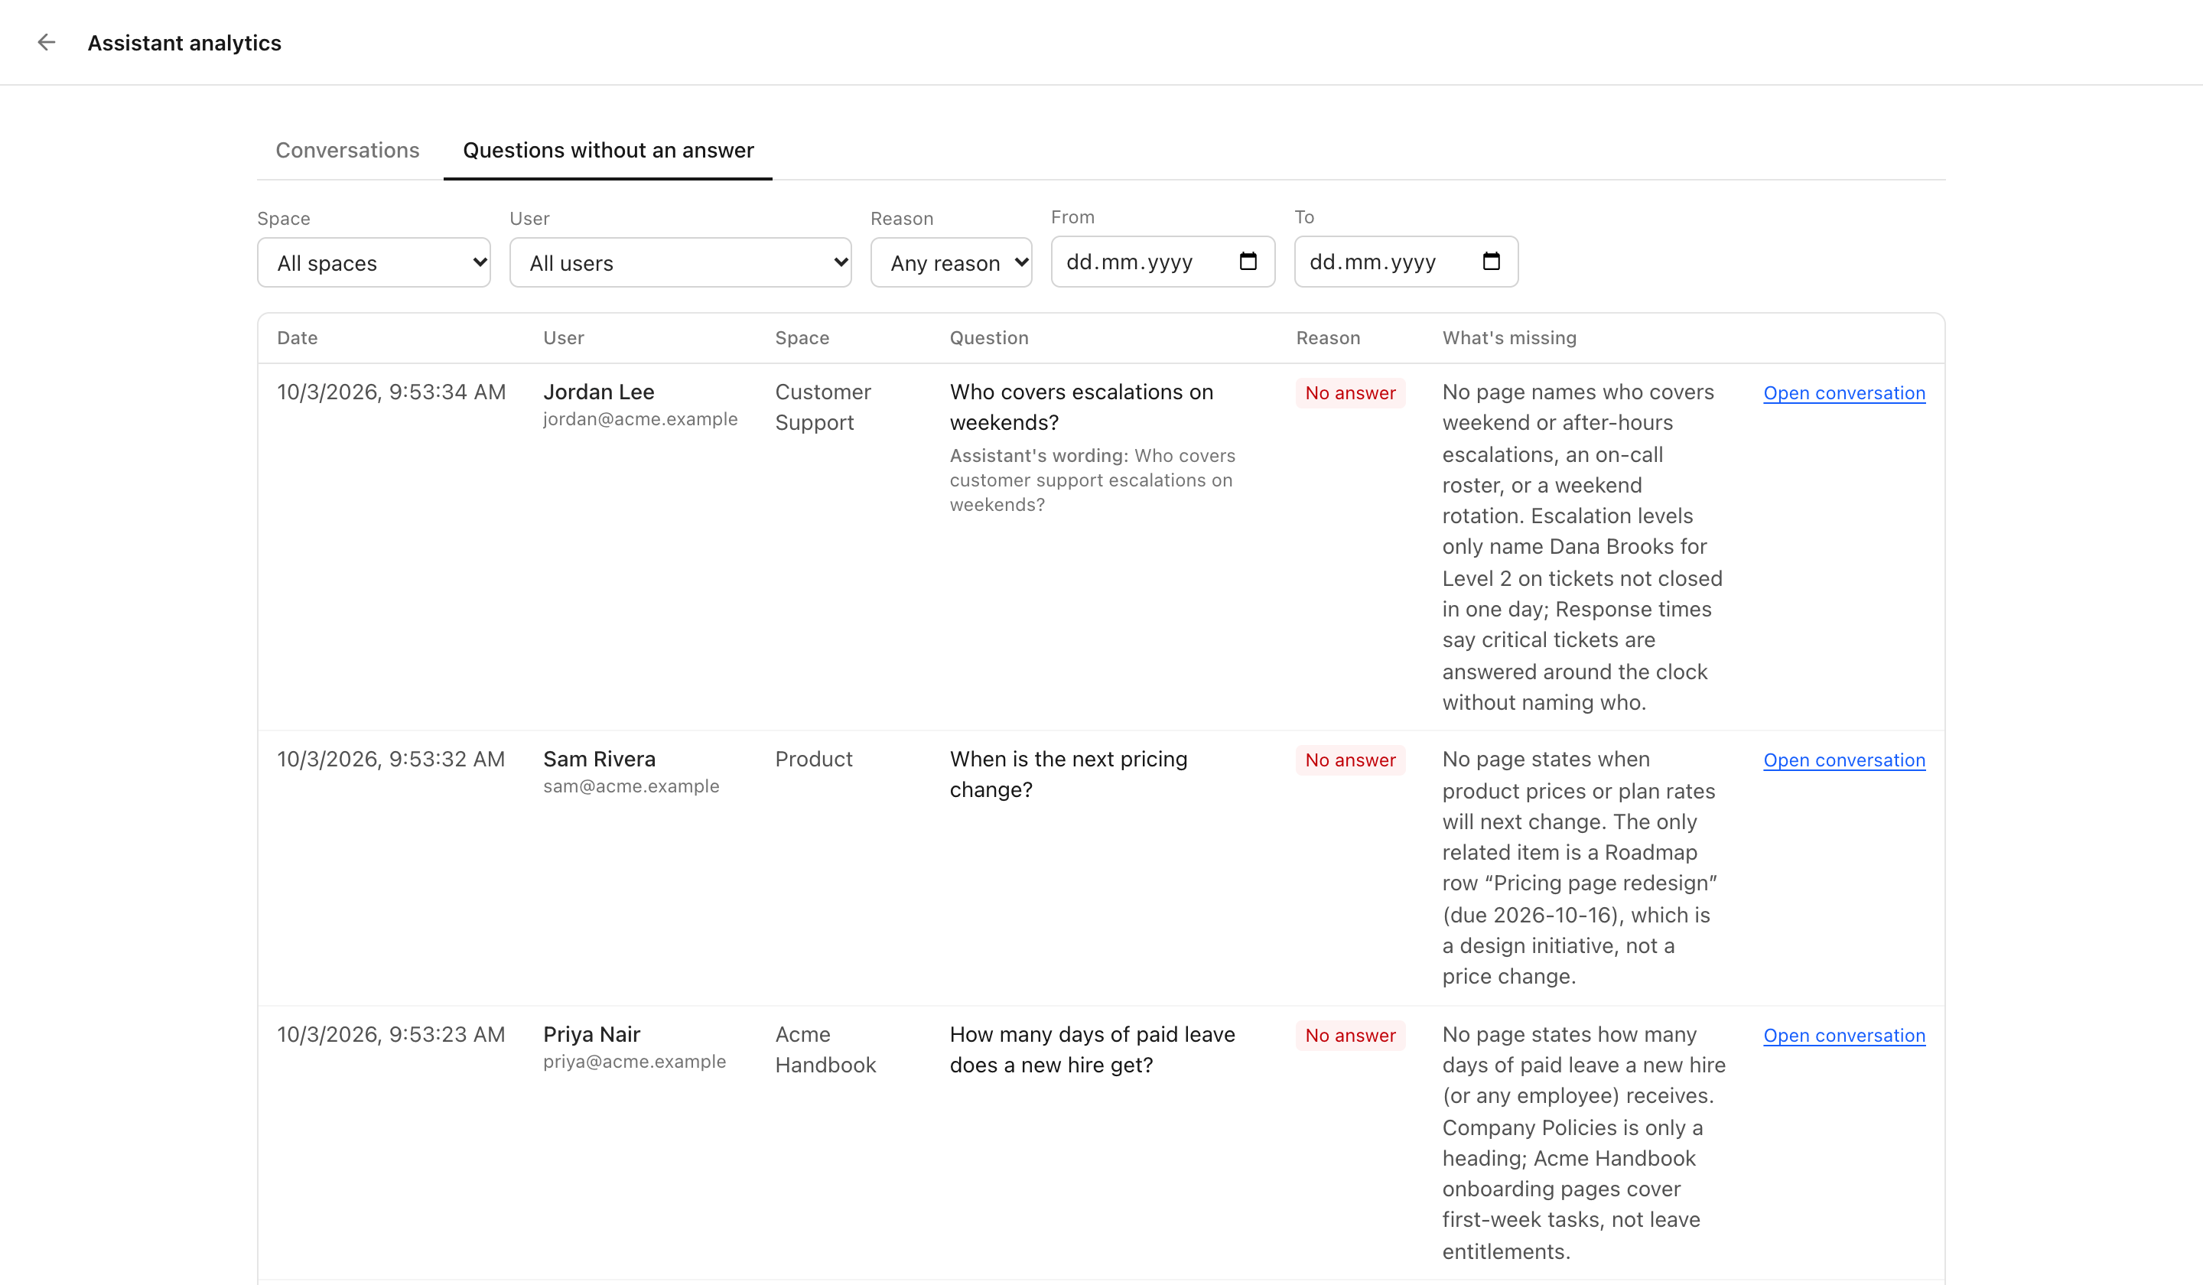2203x1285 pixels.
Task: Open the All spaces dropdown
Action: 373,262
